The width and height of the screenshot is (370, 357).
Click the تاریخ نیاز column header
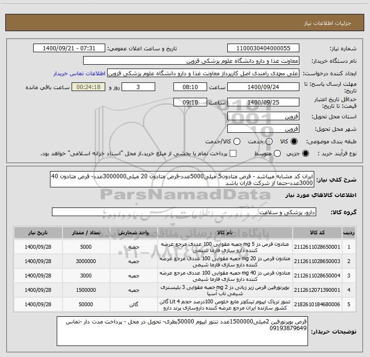point(38,233)
